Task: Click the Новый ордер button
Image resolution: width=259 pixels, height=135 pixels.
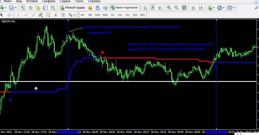Action: 72,7
